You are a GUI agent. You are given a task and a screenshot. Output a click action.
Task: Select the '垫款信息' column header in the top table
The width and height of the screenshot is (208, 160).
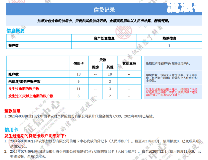pyautogui.click(x=169, y=38)
